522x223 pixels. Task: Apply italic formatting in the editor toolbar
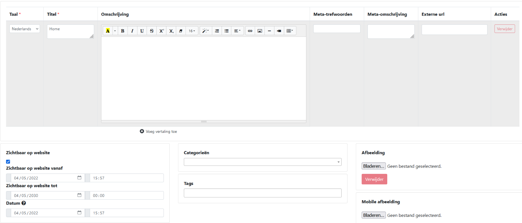click(132, 31)
